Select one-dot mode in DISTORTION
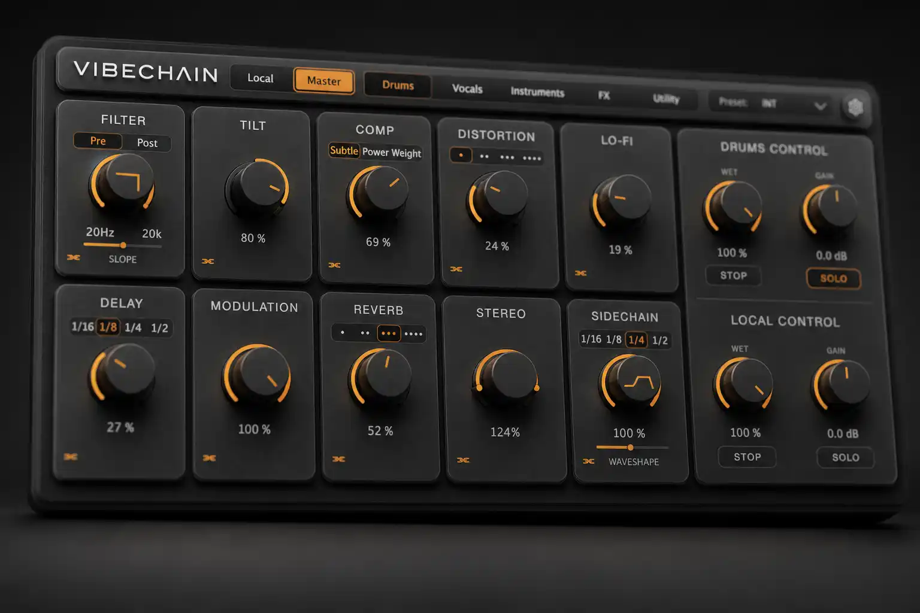920x613 pixels. (x=461, y=155)
